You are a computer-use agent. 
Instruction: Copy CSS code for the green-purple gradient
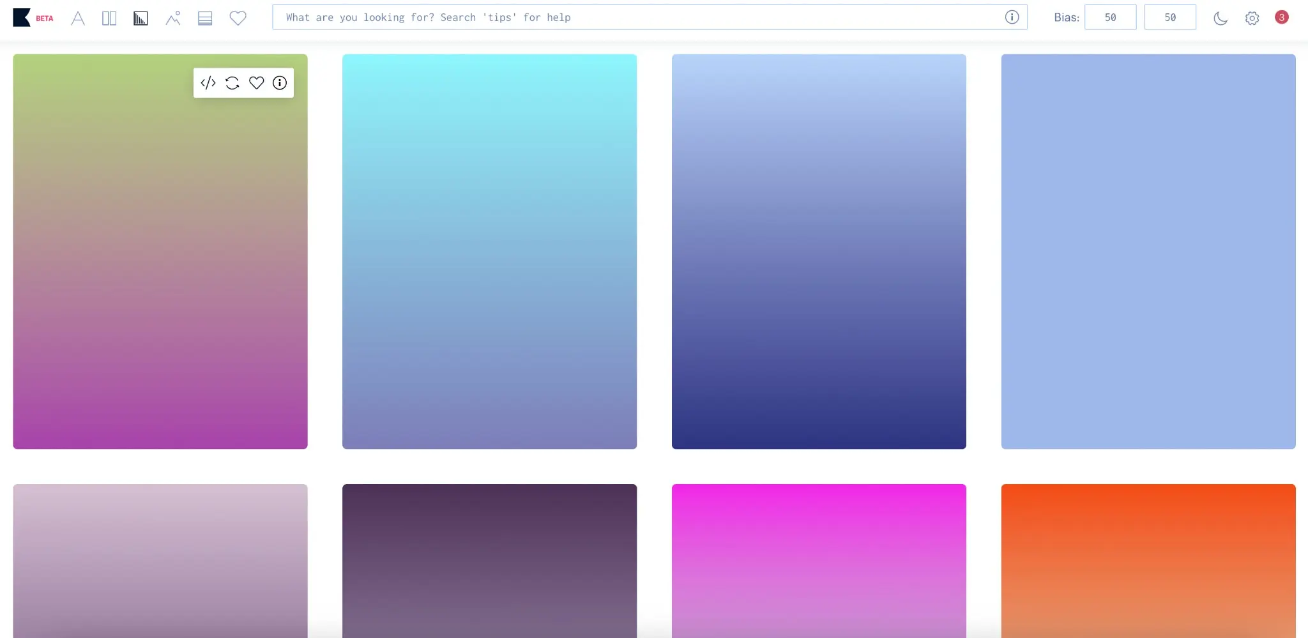(x=207, y=82)
